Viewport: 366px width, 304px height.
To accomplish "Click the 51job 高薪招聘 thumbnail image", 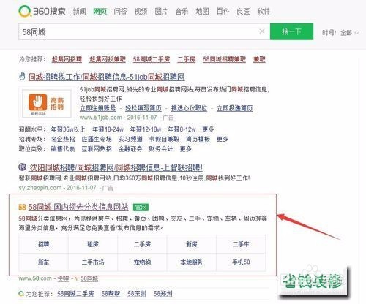I will pos(47,103).
